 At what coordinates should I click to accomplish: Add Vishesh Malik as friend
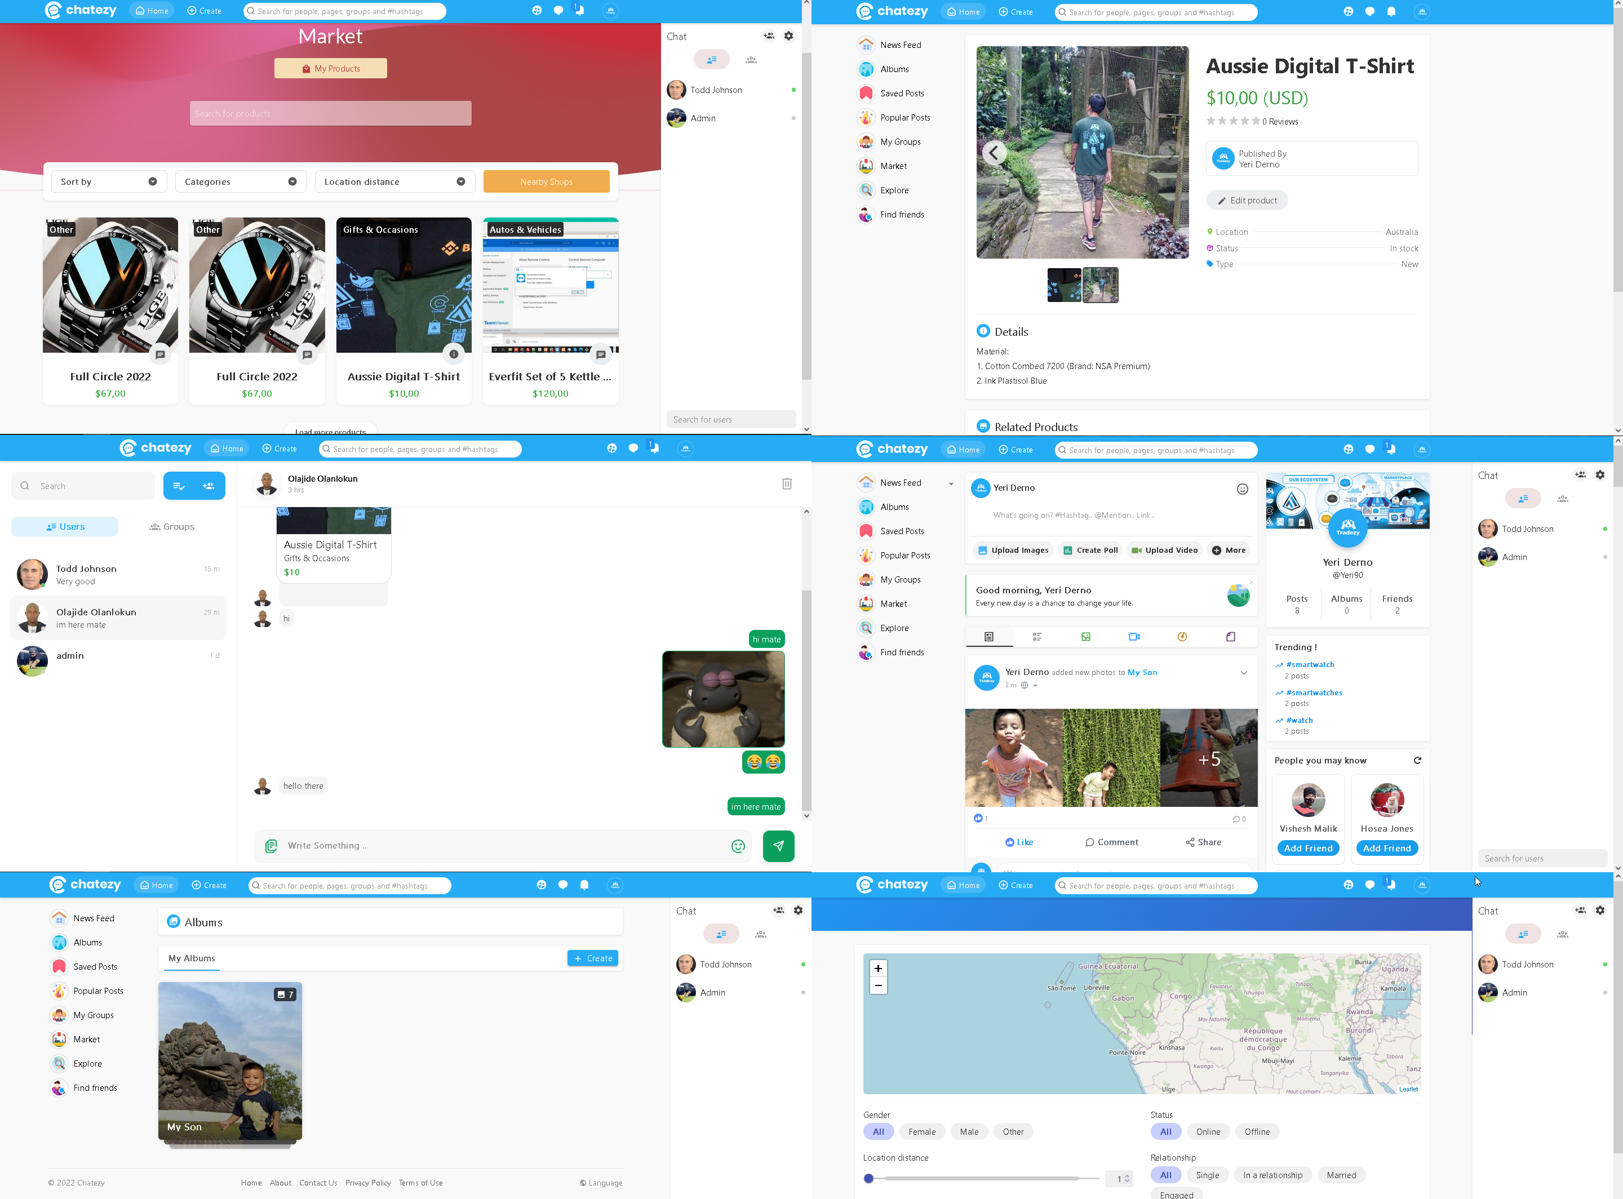coord(1308,849)
